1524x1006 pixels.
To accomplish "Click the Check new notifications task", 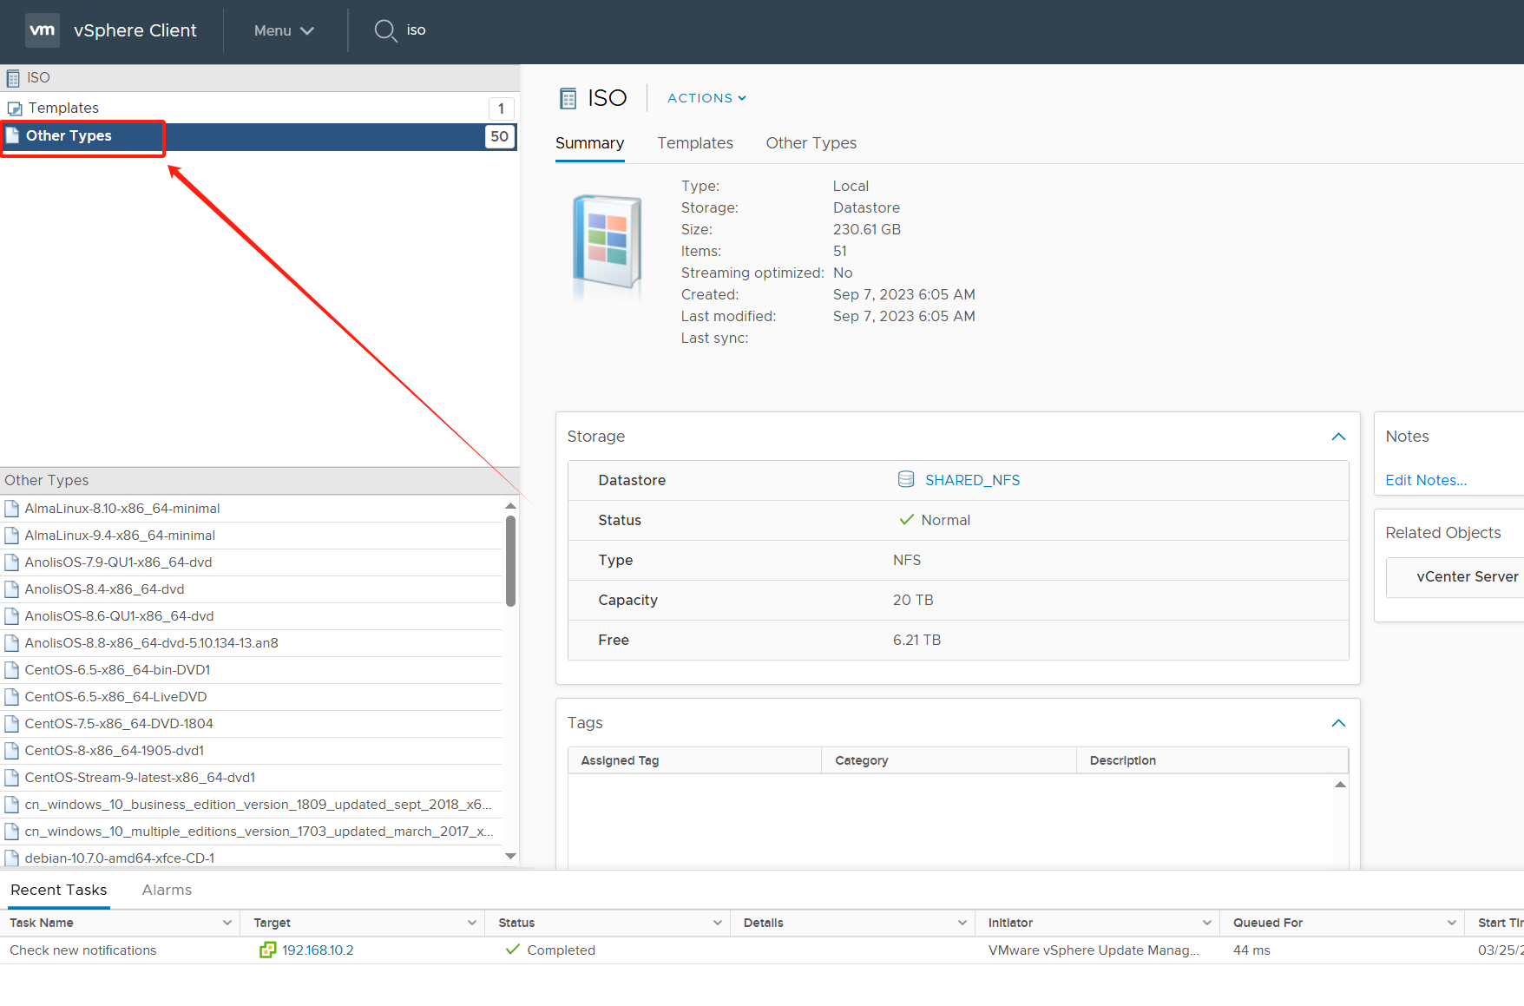I will coord(82,950).
